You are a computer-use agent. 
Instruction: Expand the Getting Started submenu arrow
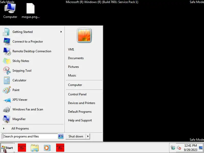[61, 32]
